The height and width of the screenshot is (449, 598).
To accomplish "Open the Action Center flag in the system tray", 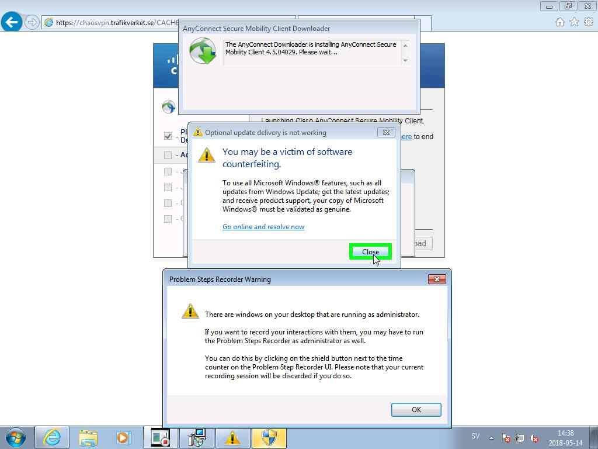I will [x=506, y=438].
